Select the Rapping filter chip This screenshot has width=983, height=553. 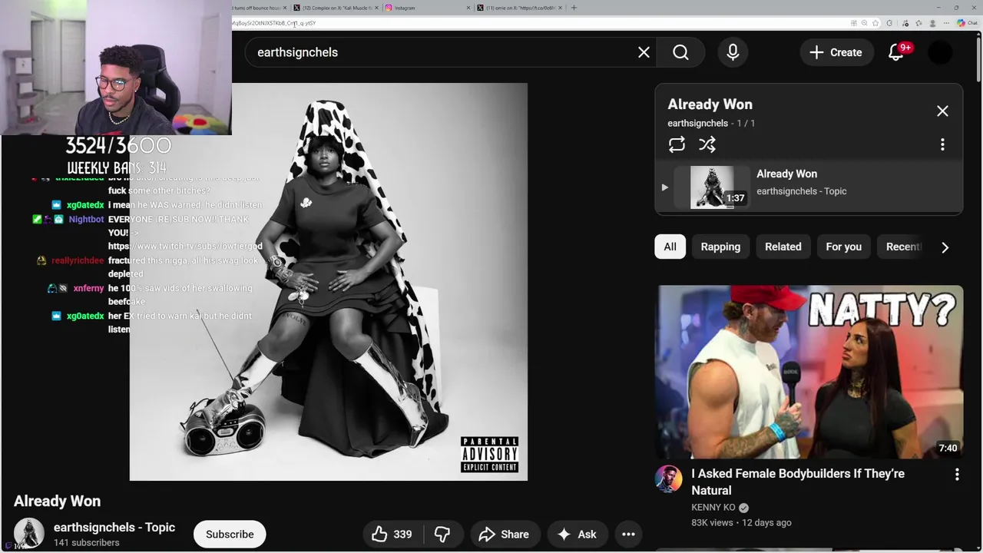720,247
